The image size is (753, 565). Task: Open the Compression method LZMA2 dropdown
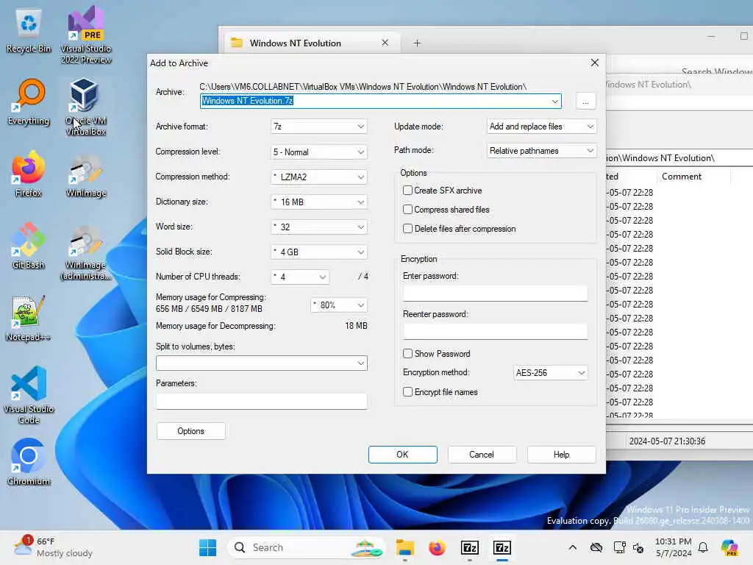(x=319, y=177)
